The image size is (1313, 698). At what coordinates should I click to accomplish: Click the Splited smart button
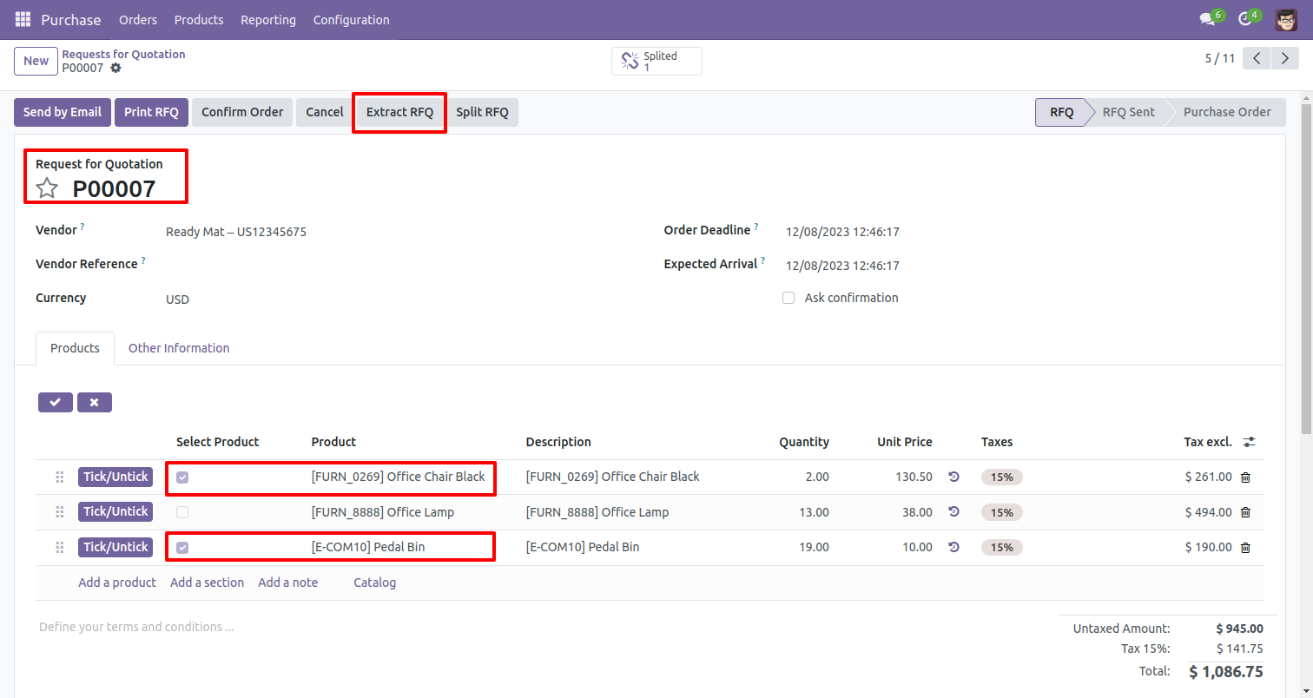656,61
